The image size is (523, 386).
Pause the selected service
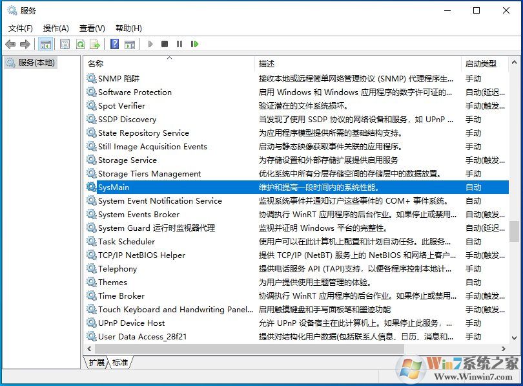click(x=181, y=44)
